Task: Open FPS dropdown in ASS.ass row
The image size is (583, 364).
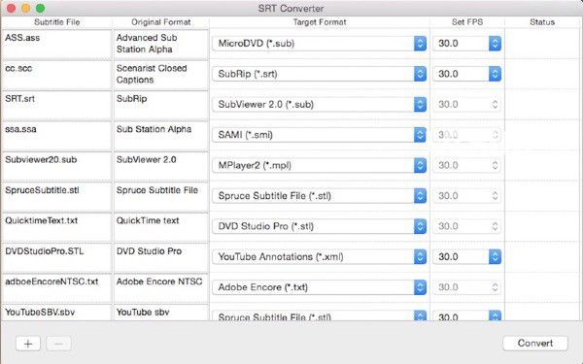Action: [x=467, y=44]
